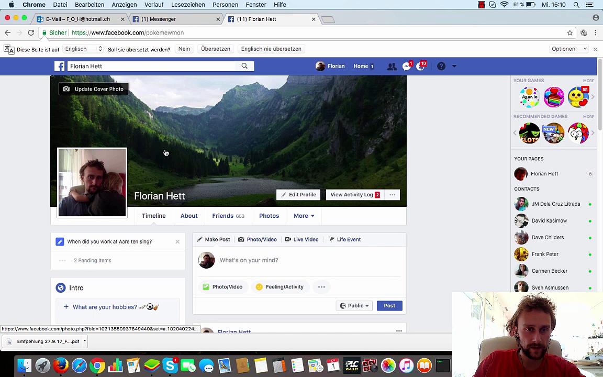The width and height of the screenshot is (603, 377).
Task: Click the Agar.io game icon
Action: click(x=529, y=97)
